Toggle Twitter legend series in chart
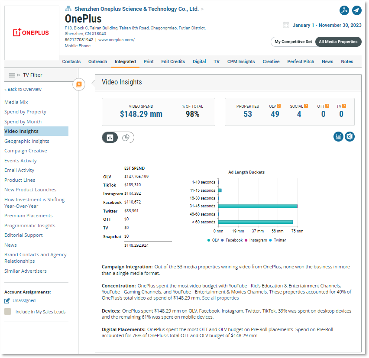369x358 pixels. coord(278,240)
